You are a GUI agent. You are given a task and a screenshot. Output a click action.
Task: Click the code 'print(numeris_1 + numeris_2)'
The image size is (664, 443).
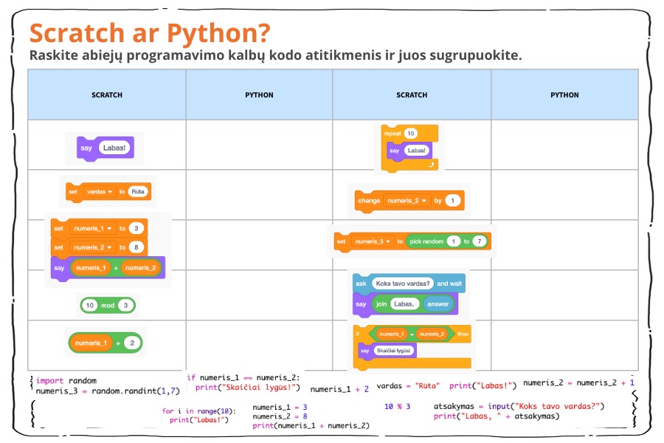pos(311,426)
